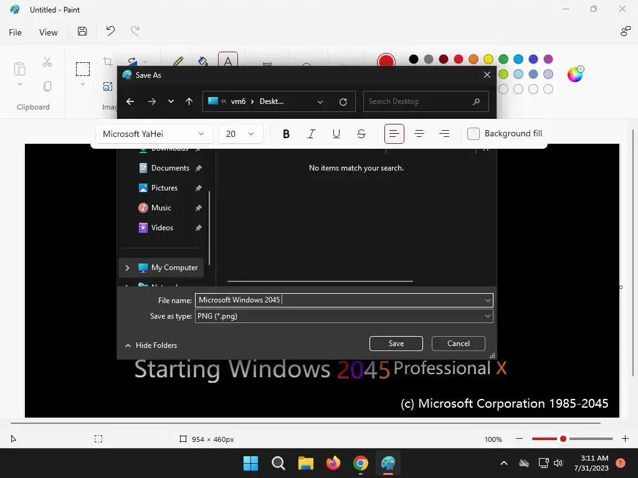Open the Paste options chevron
Viewport: 638px width, 478px height.
pos(19,84)
